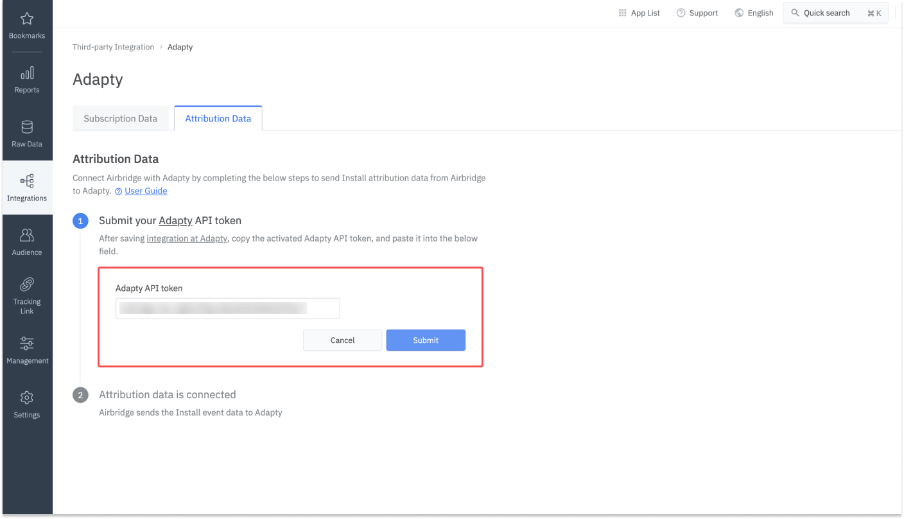This screenshot has height=519, width=904.
Task: Open Tracking Link chain icon
Action: pos(27,284)
